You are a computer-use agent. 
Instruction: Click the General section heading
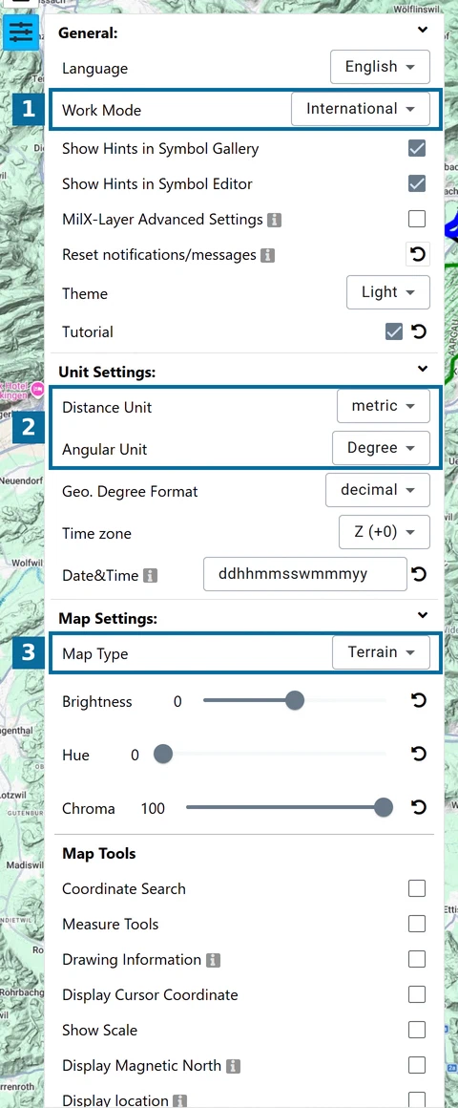pos(88,32)
